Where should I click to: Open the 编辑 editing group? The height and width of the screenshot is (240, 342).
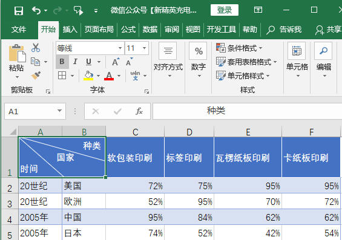click(x=324, y=60)
